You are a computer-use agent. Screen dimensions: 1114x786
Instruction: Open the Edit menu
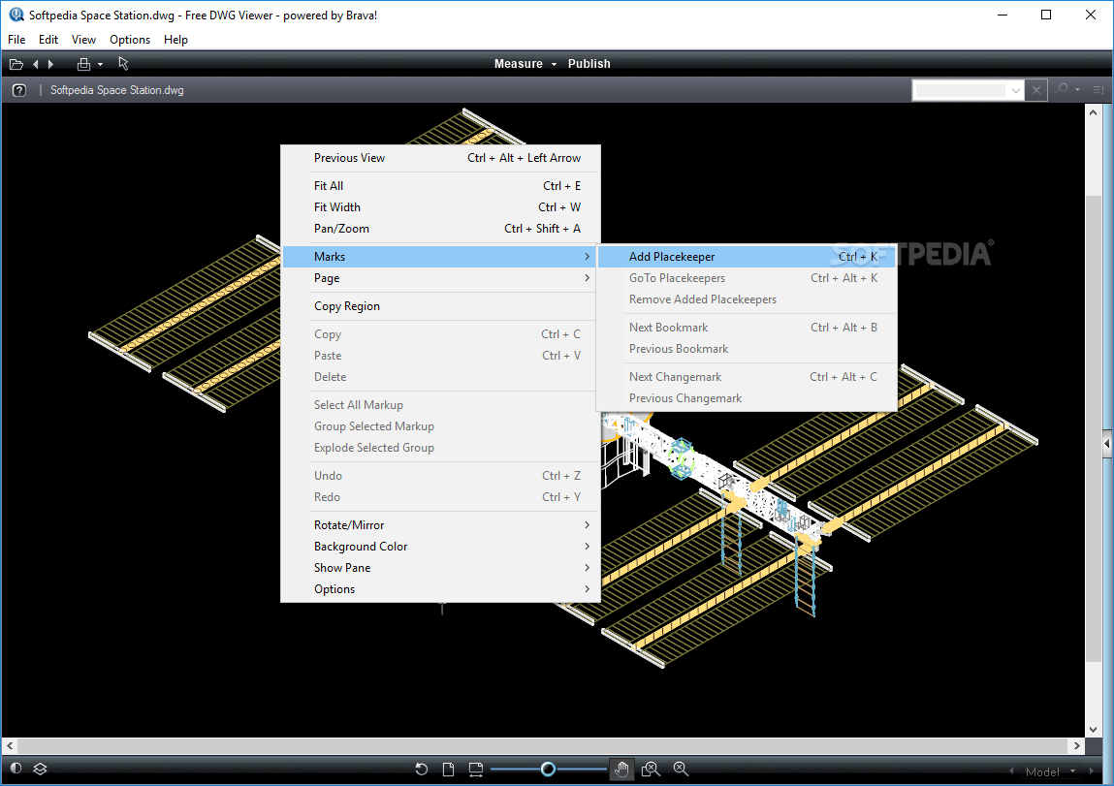click(48, 40)
